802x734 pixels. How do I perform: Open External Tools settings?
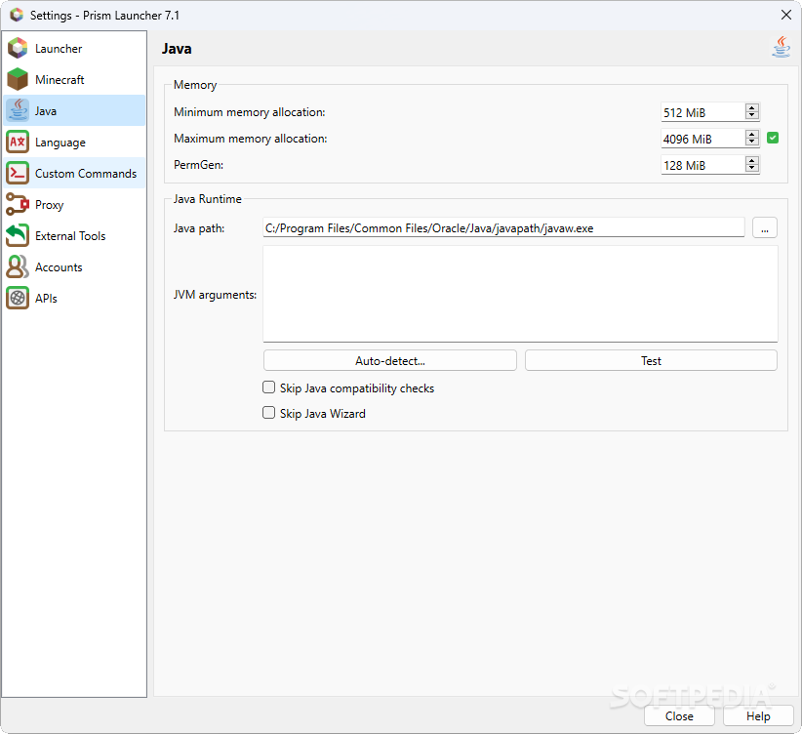(x=74, y=236)
